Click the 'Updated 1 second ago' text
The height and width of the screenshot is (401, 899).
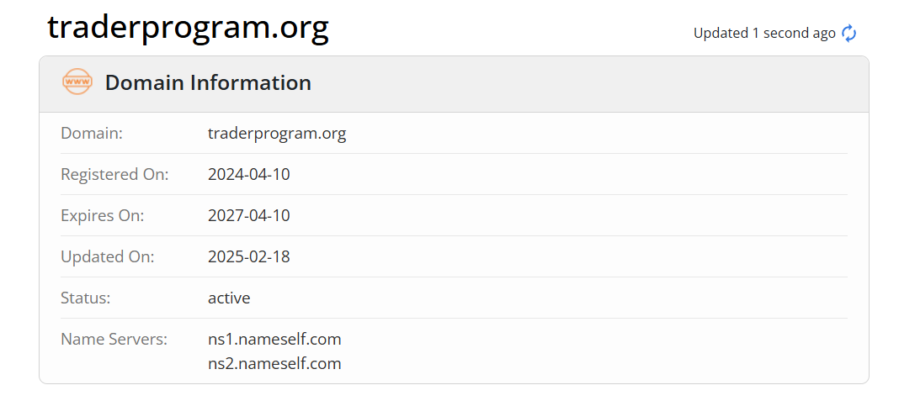coord(764,33)
